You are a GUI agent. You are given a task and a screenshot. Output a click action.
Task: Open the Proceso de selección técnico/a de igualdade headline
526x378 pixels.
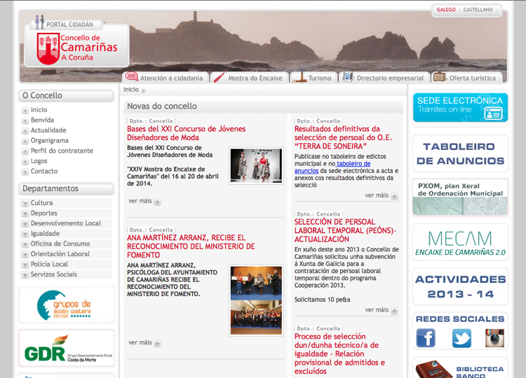point(339,354)
